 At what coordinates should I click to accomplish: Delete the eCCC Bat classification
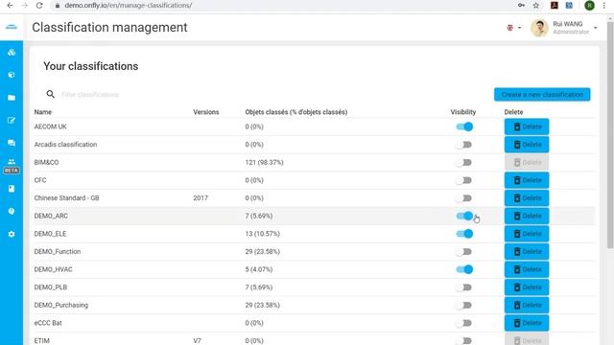(x=527, y=323)
